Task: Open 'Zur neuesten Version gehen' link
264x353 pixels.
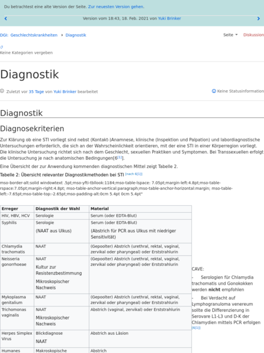Action: click(116, 6)
